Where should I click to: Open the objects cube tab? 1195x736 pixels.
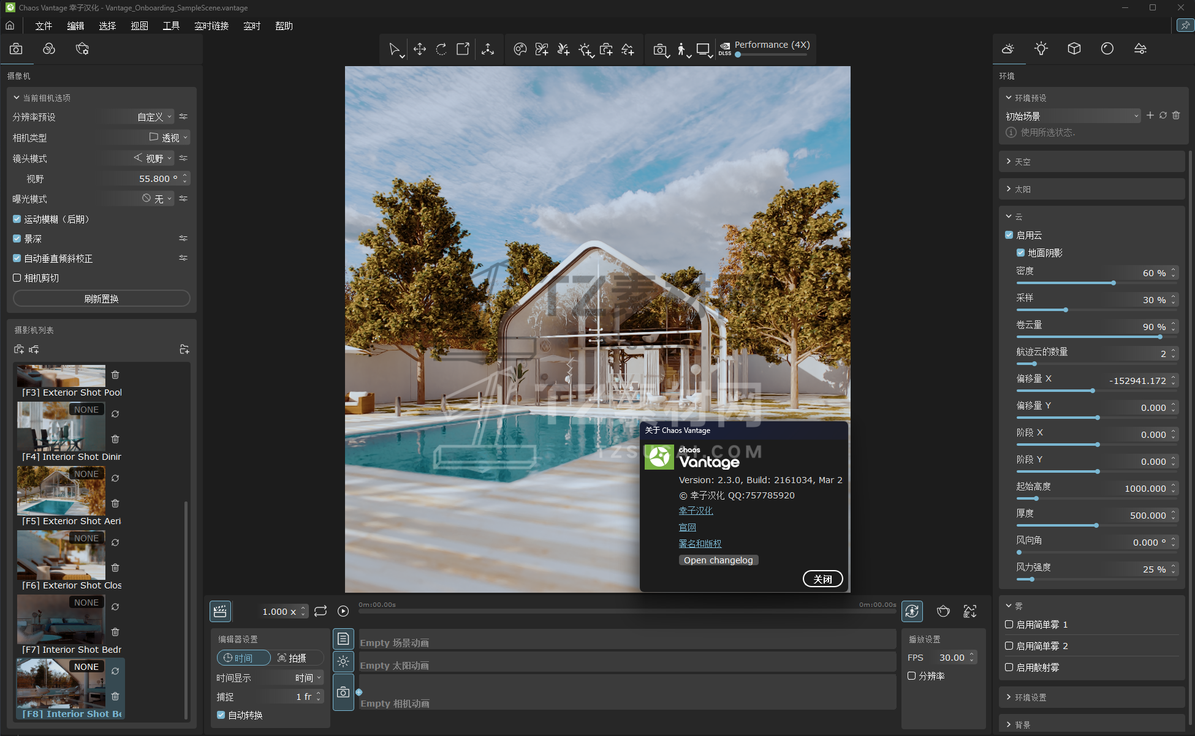tap(1074, 49)
